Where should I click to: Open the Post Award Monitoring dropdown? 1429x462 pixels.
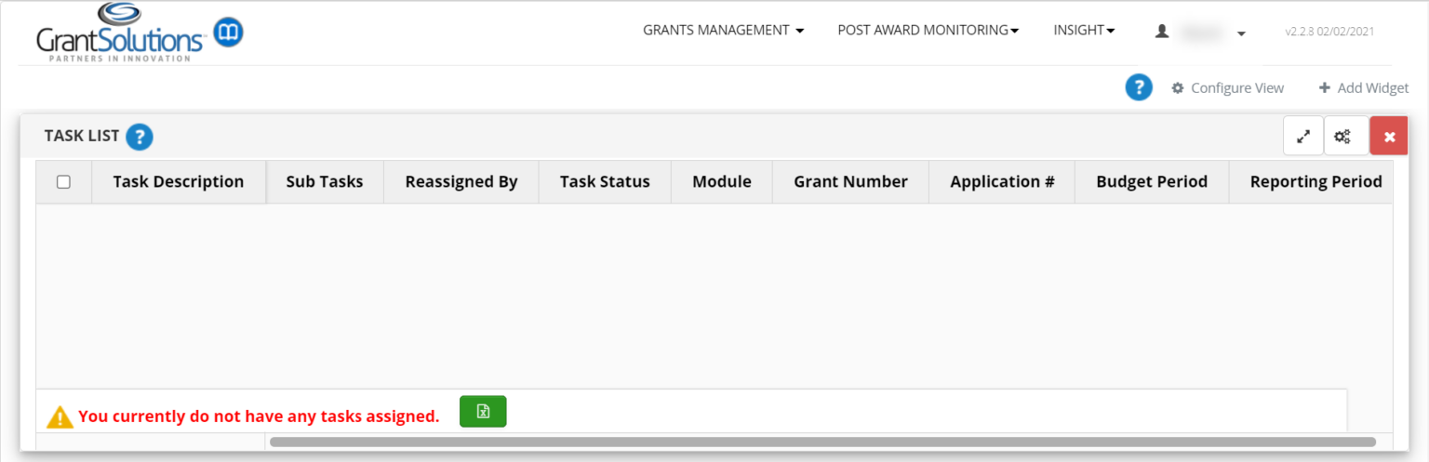928,31
